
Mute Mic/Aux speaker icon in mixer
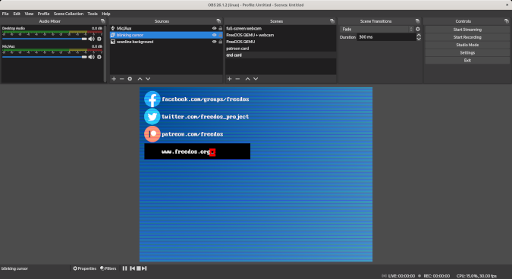pos(92,57)
